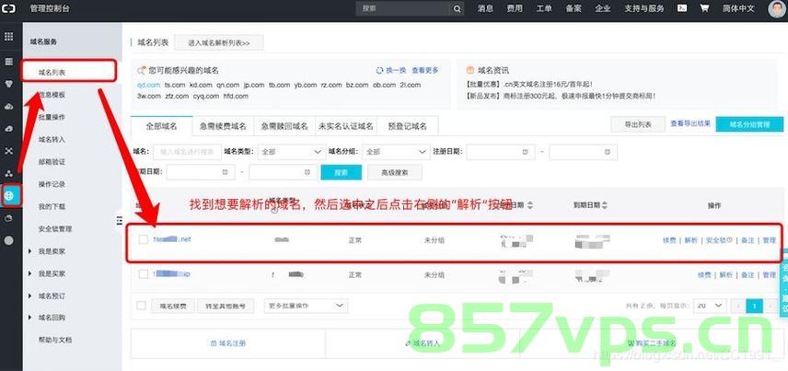Switch to the 未实名认证域名 tab
Image resolution: width=788 pixels, height=371 pixels.
click(346, 126)
